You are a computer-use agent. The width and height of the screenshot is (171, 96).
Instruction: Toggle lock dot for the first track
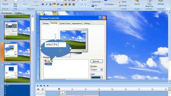point(42,93)
